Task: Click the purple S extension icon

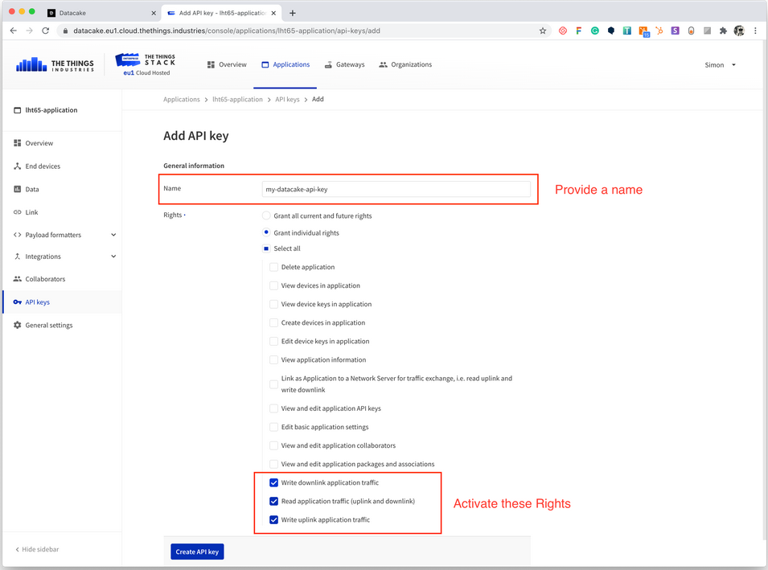Action: point(675,31)
